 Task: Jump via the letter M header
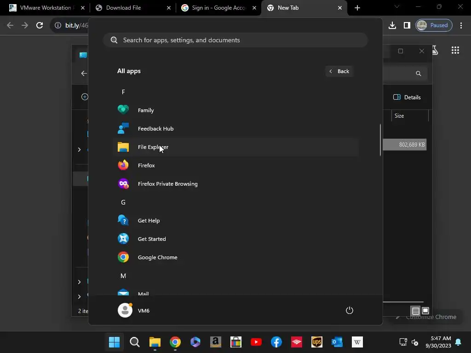pos(123,276)
